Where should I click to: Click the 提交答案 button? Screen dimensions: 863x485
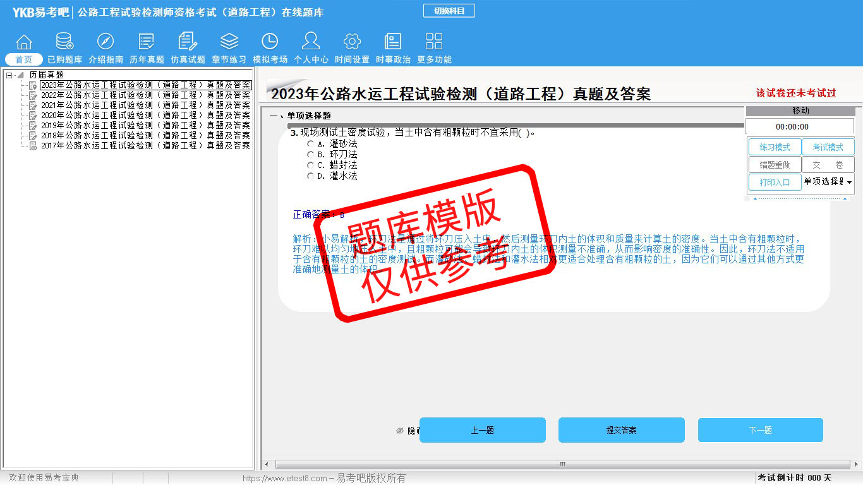click(621, 430)
